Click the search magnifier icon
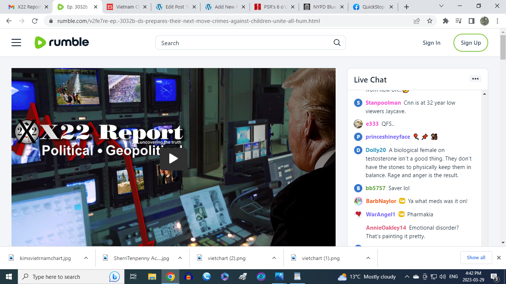Viewport: 506px width, 284px height. coord(337,43)
